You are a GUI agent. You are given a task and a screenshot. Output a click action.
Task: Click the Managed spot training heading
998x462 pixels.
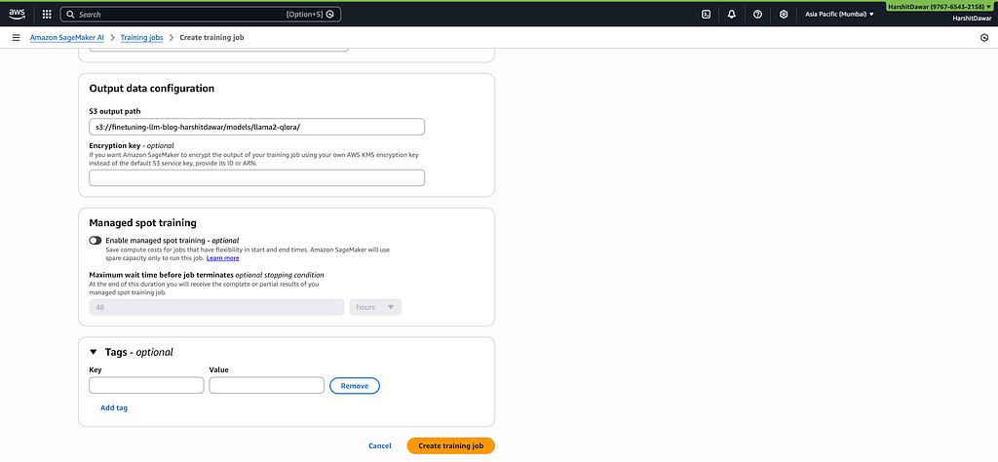[x=142, y=223]
